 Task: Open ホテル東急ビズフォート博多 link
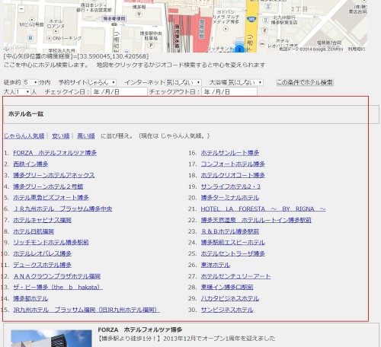point(51,198)
